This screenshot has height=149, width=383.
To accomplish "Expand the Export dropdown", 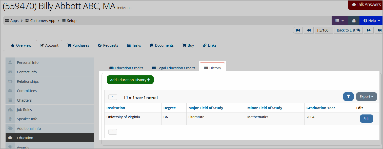I will point(366,97).
